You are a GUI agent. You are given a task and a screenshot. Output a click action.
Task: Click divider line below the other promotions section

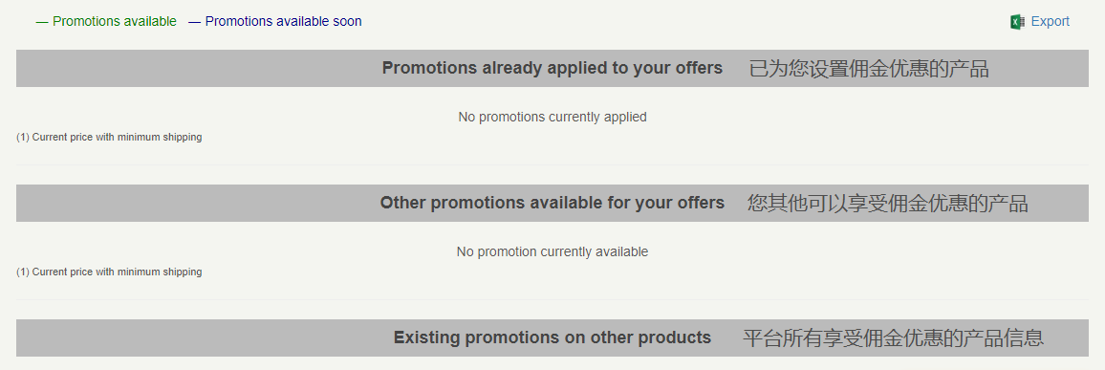552,299
